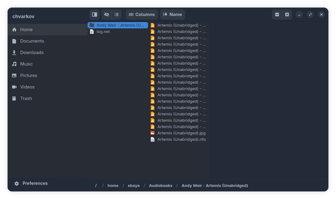This screenshot has width=336, height=199.
Task: Select the Andy Weir - Artemis folder
Action: tap(118, 25)
